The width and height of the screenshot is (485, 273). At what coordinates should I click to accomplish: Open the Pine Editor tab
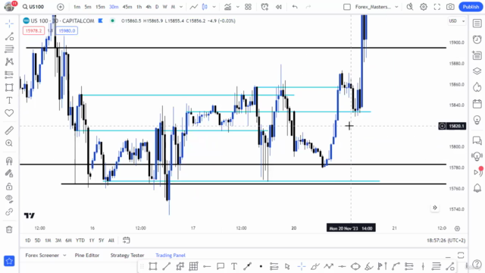[87, 256]
